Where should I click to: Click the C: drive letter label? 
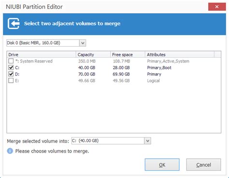coord(17,68)
